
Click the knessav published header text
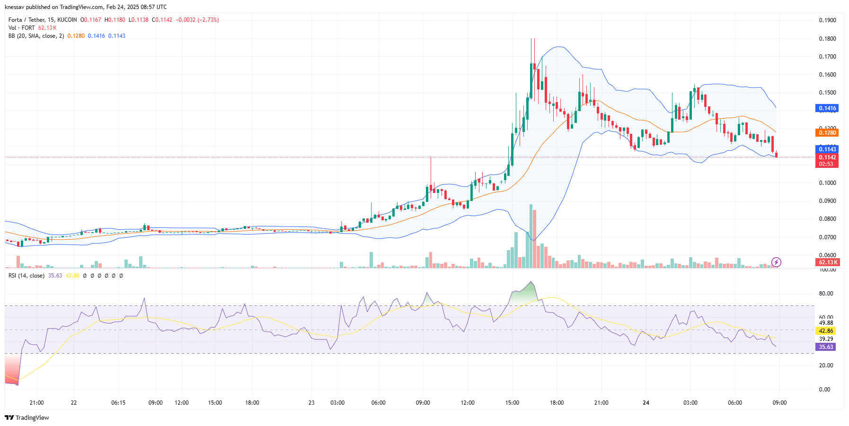pyautogui.click(x=86, y=7)
